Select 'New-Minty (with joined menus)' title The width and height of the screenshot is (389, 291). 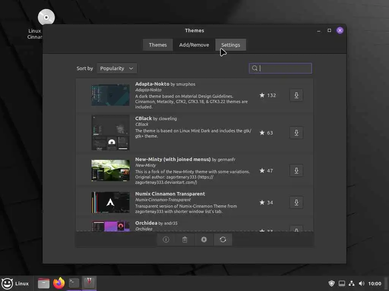(x=173, y=160)
